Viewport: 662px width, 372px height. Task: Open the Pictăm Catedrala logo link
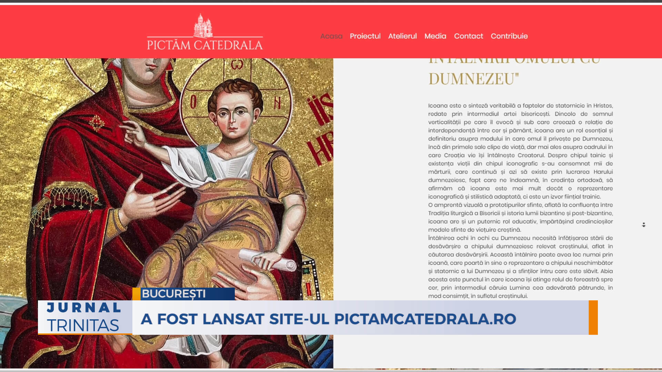(205, 32)
